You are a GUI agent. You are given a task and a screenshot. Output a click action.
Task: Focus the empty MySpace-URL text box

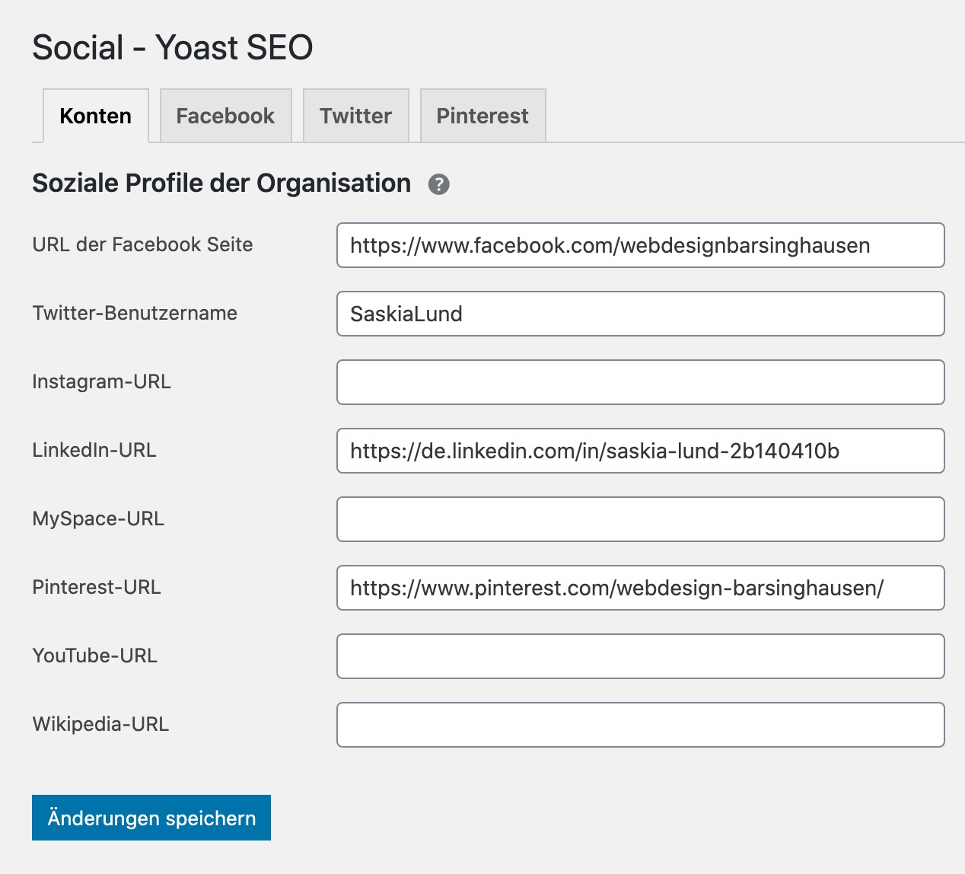click(640, 519)
